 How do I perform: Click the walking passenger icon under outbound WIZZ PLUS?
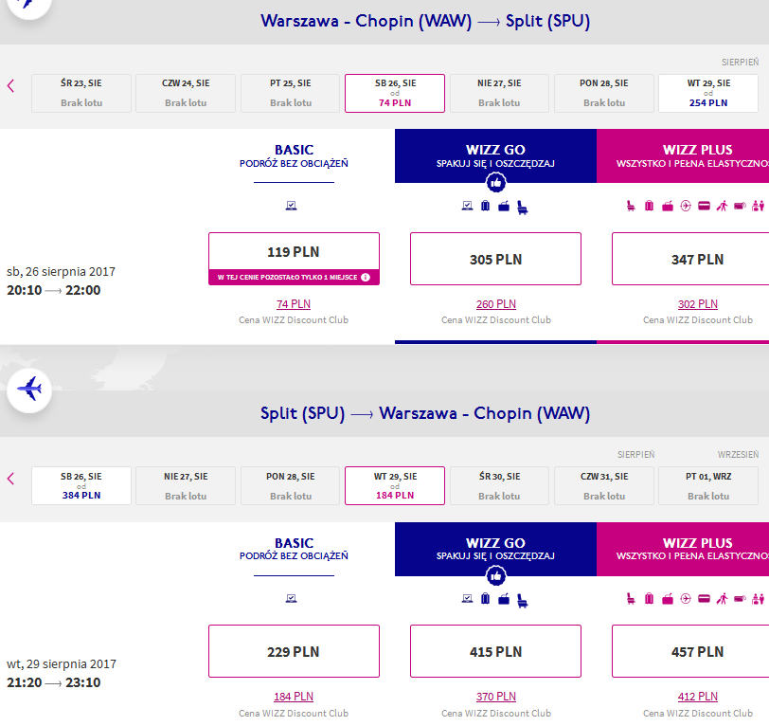tap(722, 206)
